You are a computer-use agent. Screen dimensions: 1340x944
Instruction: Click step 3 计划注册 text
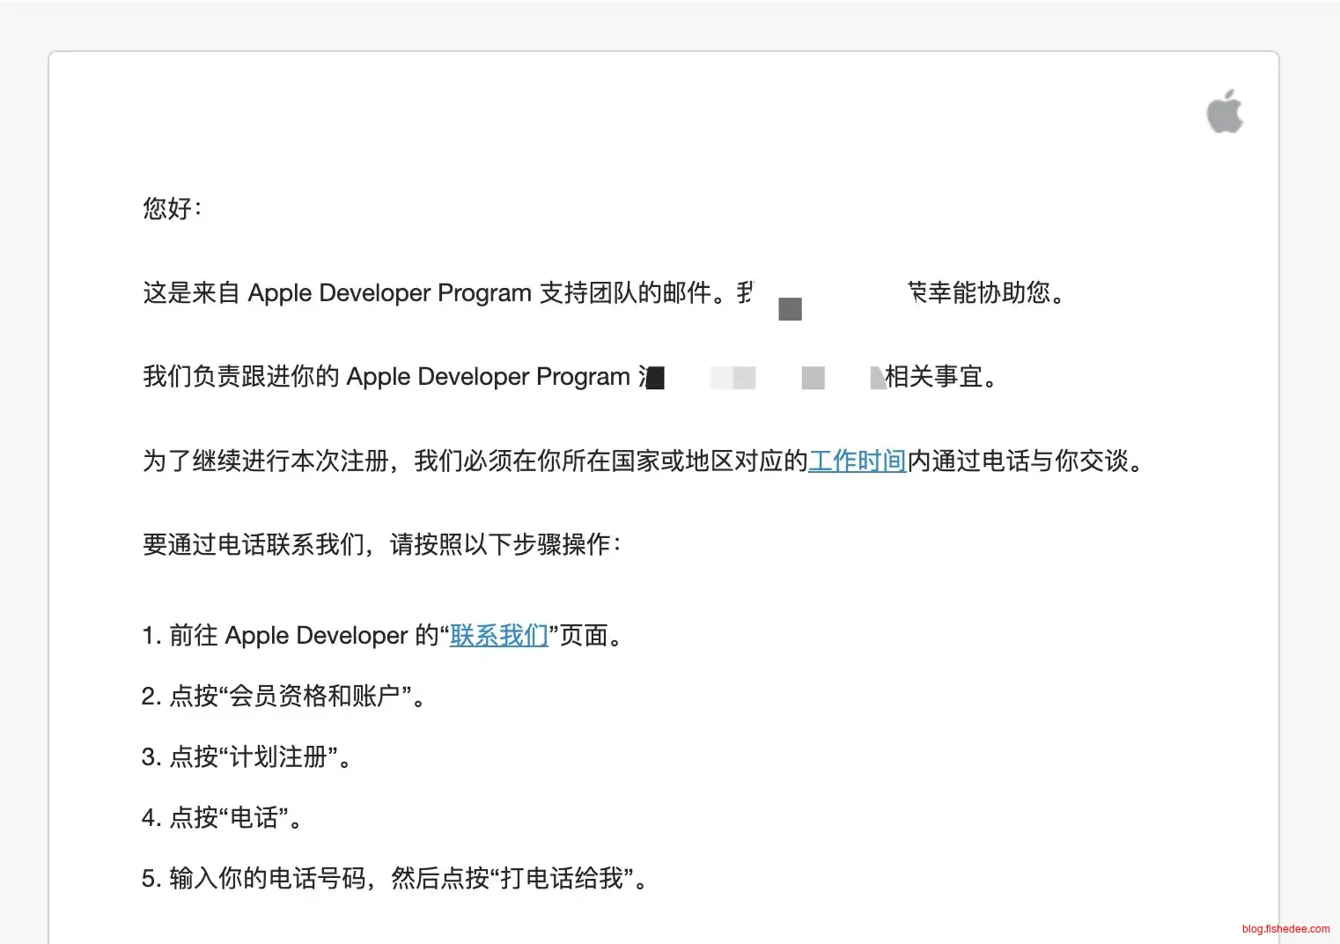point(278,756)
